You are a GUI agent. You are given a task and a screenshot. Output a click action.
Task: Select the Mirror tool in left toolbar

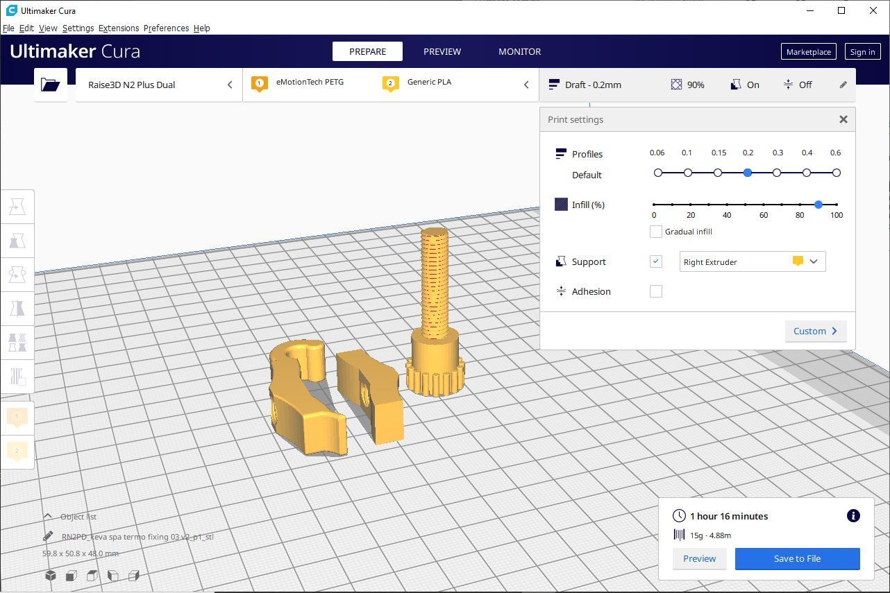point(17,309)
